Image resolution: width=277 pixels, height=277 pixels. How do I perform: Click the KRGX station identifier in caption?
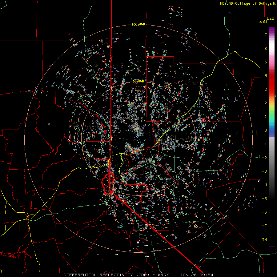[163, 275]
